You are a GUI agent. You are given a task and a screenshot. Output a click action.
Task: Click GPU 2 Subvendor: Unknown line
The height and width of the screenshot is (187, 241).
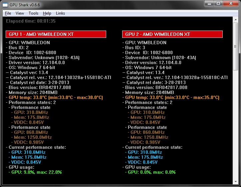point(159,57)
